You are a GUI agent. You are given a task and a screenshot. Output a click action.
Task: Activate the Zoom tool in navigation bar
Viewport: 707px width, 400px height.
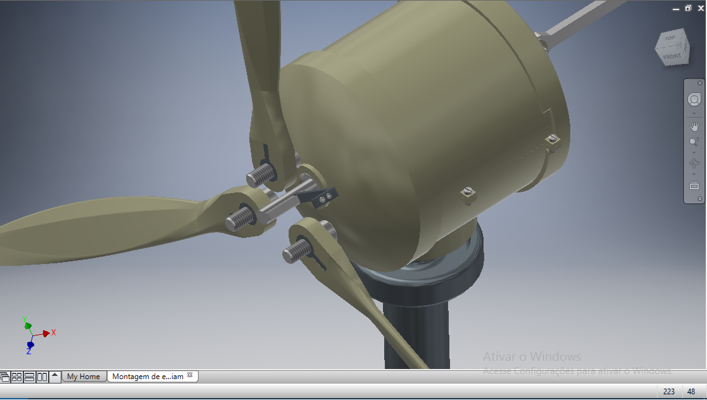(x=694, y=142)
